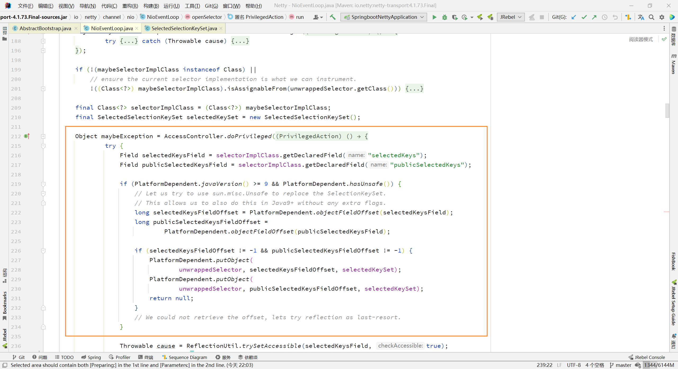Open the Git(G) menu
The image size is (678, 369).
211,6
